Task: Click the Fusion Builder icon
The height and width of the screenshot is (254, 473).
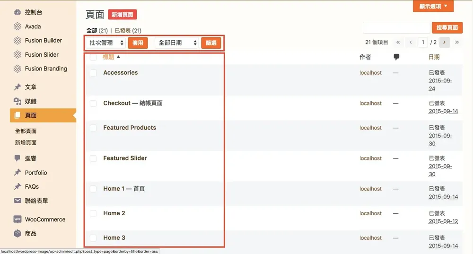Action: tap(18, 40)
